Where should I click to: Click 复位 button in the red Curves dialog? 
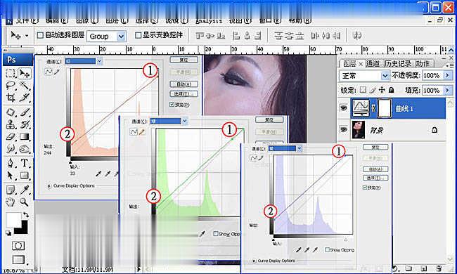click(x=184, y=60)
